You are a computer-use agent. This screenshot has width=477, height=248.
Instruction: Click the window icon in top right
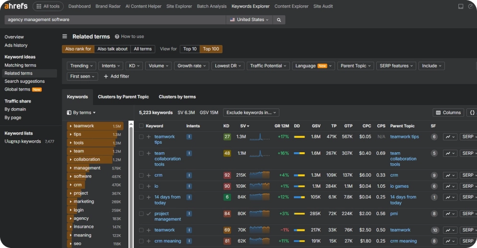click(461, 6)
